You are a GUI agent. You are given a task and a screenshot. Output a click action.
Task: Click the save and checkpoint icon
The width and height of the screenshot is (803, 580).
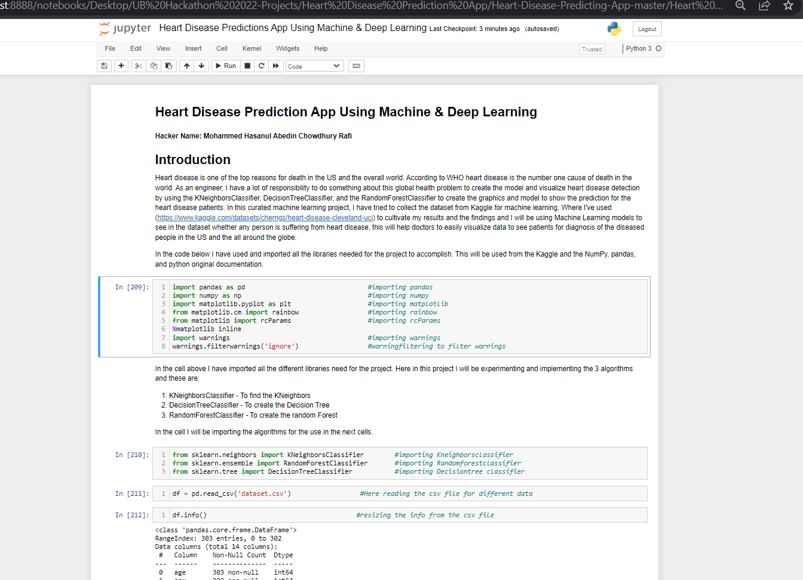pyautogui.click(x=105, y=66)
